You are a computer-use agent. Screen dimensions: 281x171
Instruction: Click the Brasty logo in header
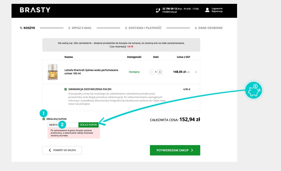point(35,10)
